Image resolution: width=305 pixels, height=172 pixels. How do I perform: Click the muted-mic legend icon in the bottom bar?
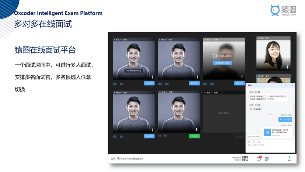(x=118, y=159)
